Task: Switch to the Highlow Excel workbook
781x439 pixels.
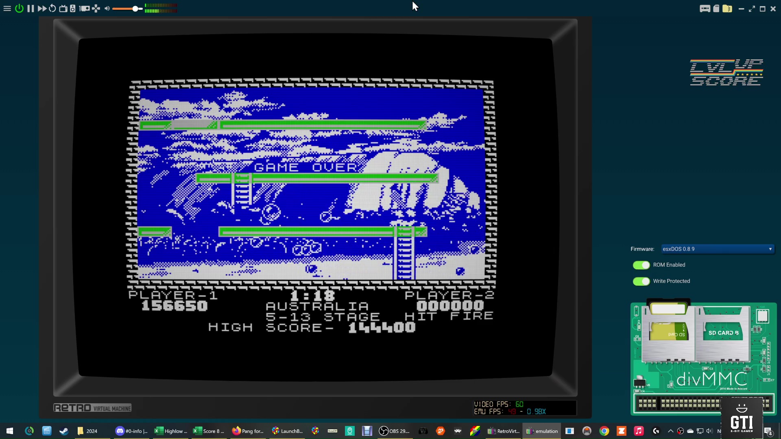Action: coord(171,431)
